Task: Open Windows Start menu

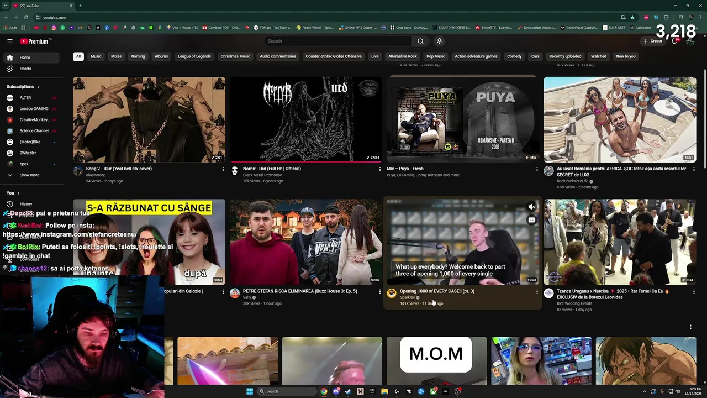Action: (x=250, y=391)
